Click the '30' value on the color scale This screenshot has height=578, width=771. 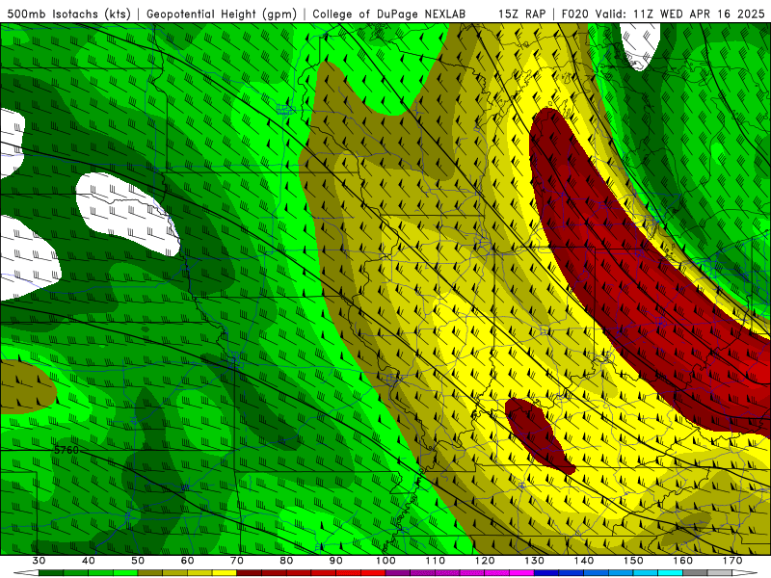click(39, 561)
